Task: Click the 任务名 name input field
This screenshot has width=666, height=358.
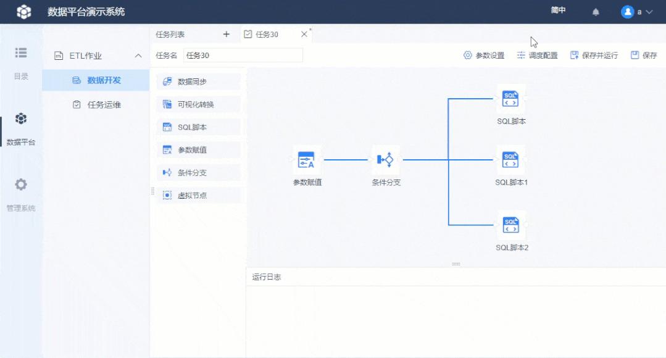Action: click(244, 54)
